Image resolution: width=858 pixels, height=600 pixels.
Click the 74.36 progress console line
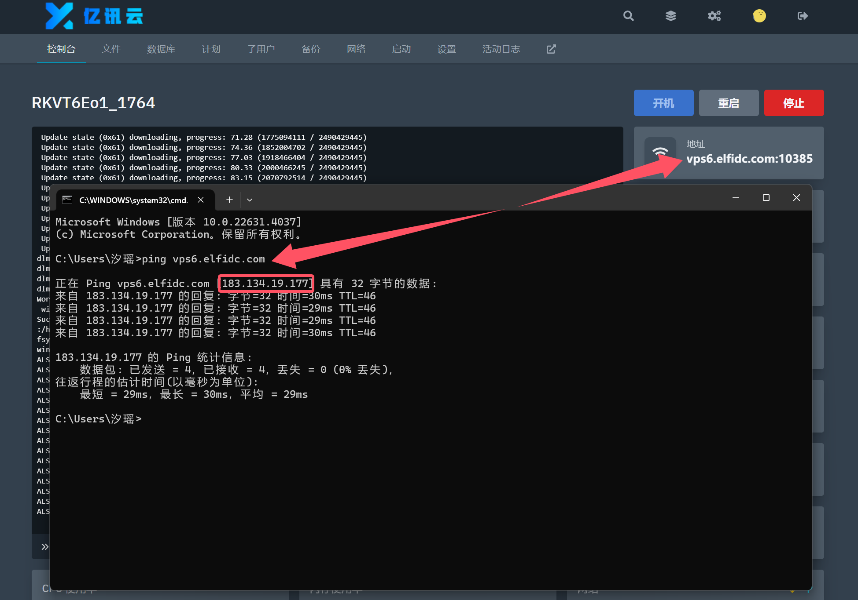[x=204, y=147]
